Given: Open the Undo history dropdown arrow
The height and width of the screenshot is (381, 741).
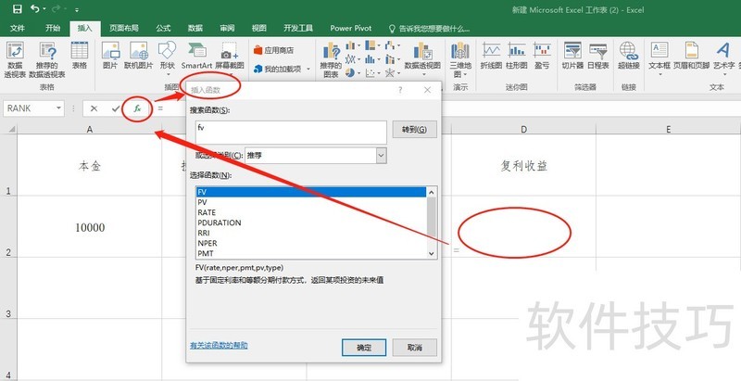Looking at the screenshot, I should 44,9.
